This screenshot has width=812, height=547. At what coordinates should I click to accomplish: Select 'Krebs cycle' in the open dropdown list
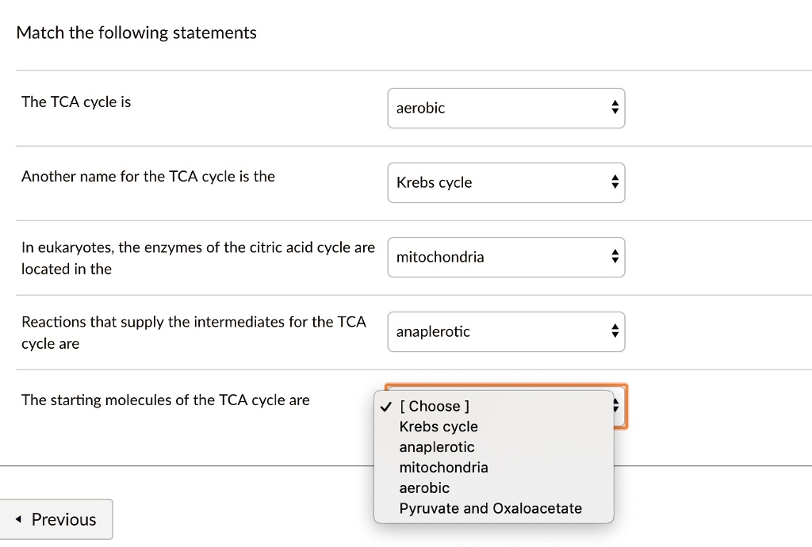[x=439, y=427]
